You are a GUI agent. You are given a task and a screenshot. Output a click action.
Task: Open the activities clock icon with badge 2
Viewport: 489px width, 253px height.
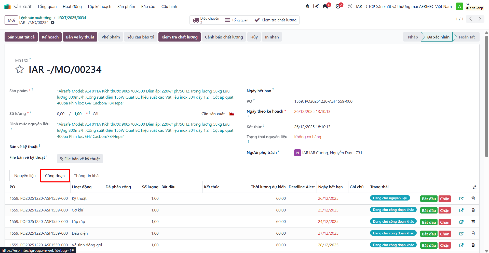[338, 6]
